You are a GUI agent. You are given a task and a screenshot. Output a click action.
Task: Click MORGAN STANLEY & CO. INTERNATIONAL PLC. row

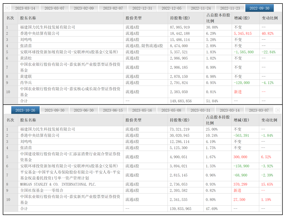pyautogui.click(x=143, y=184)
